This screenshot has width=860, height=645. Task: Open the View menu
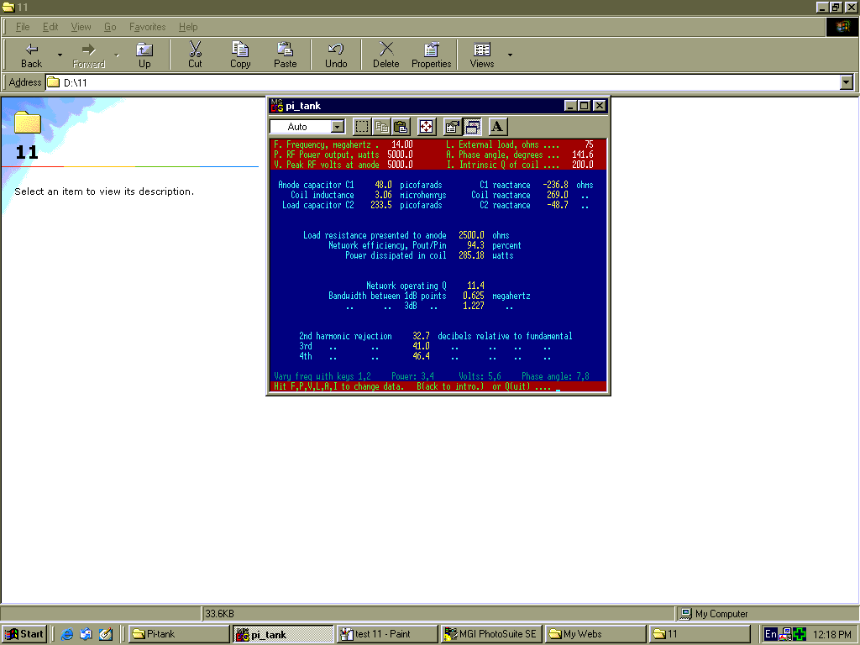coord(81,27)
